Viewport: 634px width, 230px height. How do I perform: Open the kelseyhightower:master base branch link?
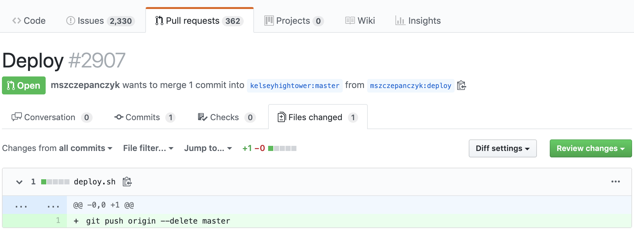(294, 86)
